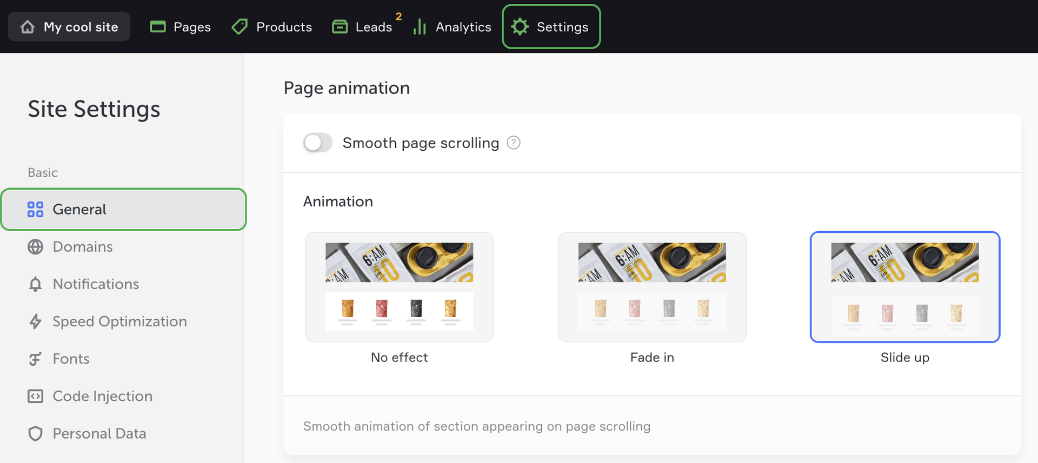This screenshot has width=1038, height=463.
Task: Click the Settings gear icon
Action: (520, 27)
